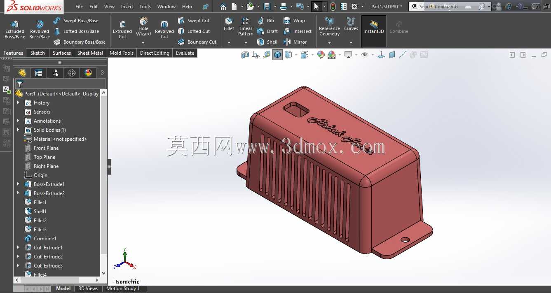Switch to the Evaluate tab

coord(185,53)
